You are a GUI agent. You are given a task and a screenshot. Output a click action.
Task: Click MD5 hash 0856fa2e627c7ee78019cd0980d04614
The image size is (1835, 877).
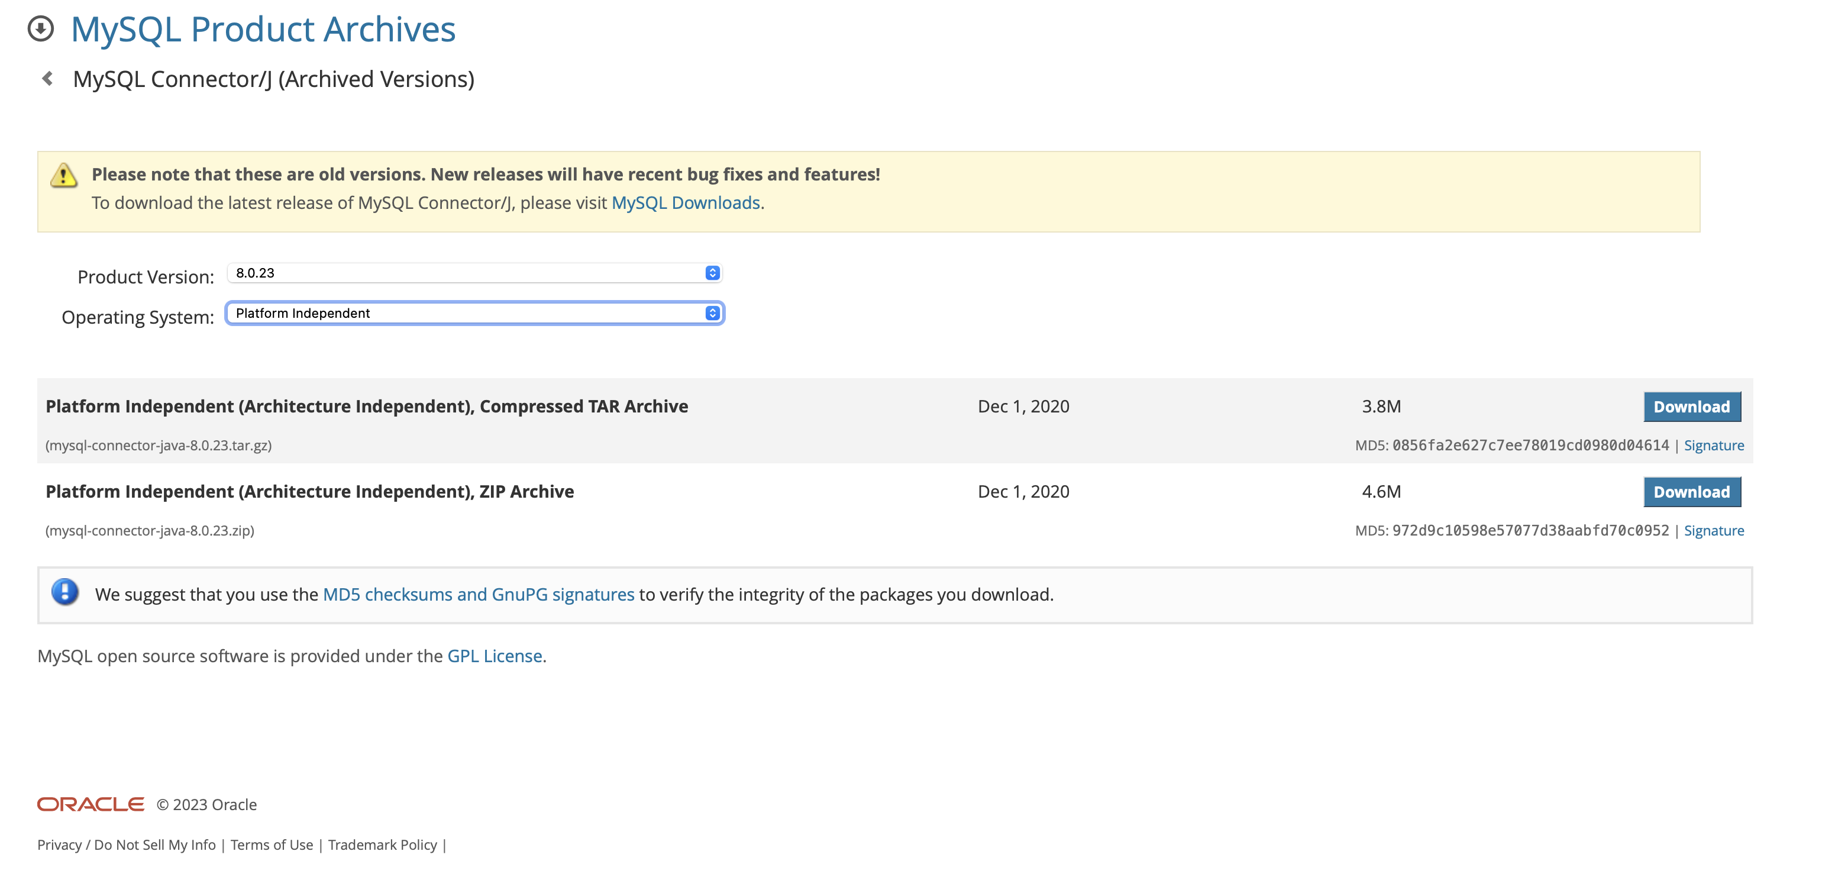point(1530,445)
